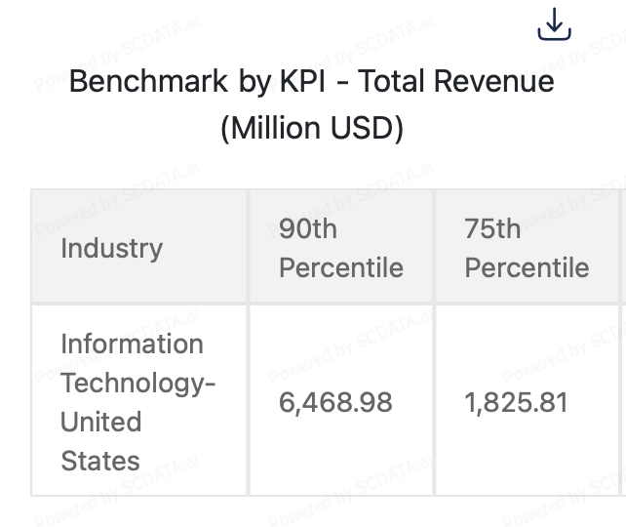
Task: Click the Information Technology-United States row cell
Action: coord(137,402)
